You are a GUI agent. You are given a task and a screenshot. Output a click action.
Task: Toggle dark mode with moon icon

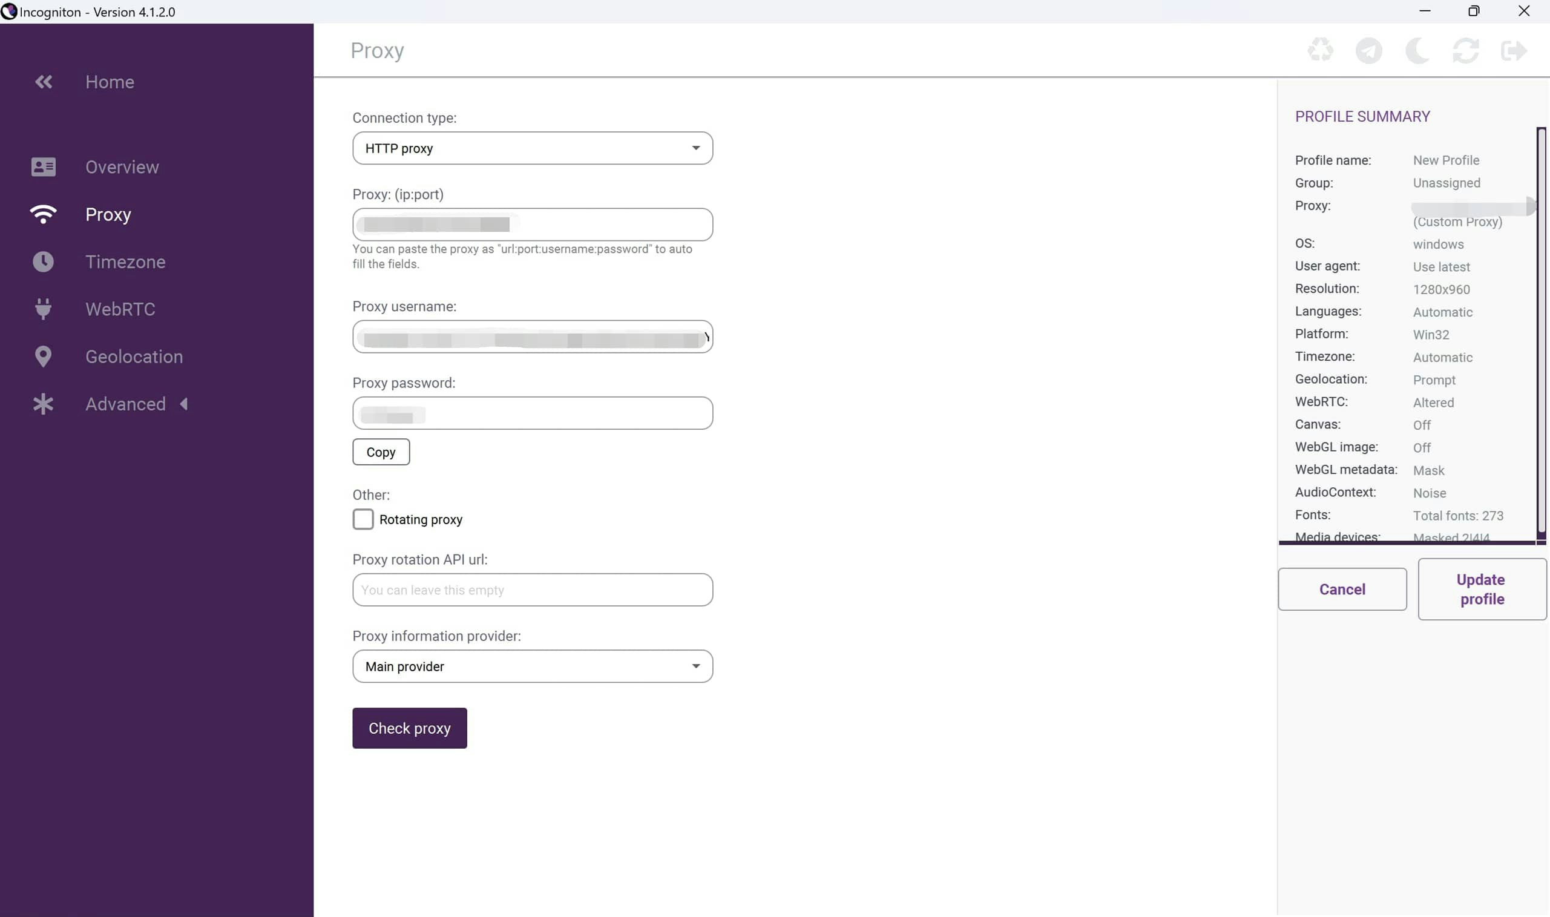click(1417, 51)
